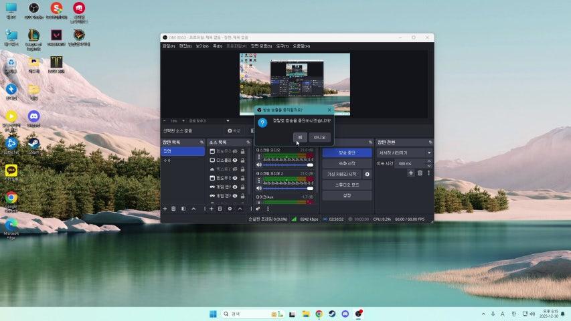571x321 pixels.
Task: Toggle lock on the first window source
Action: pos(242,152)
